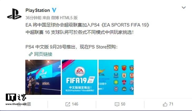The width and height of the screenshot is (192, 111).
Task: Expand the post options chevron menu
Action: click(184, 8)
